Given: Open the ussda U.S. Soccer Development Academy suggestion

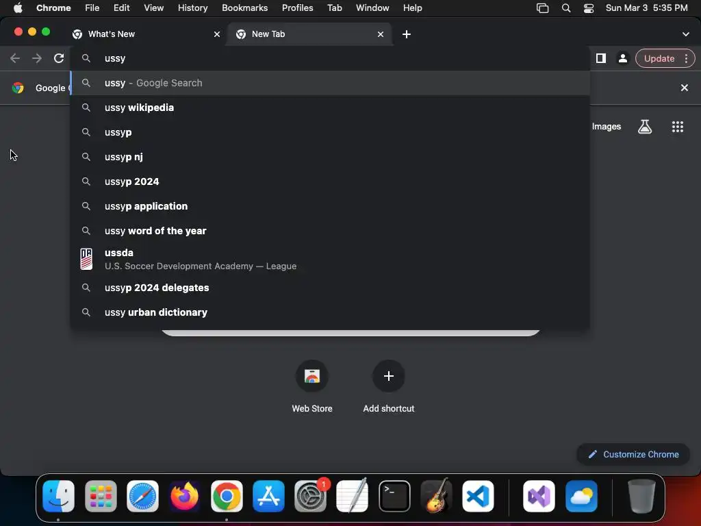Looking at the screenshot, I should (330, 259).
